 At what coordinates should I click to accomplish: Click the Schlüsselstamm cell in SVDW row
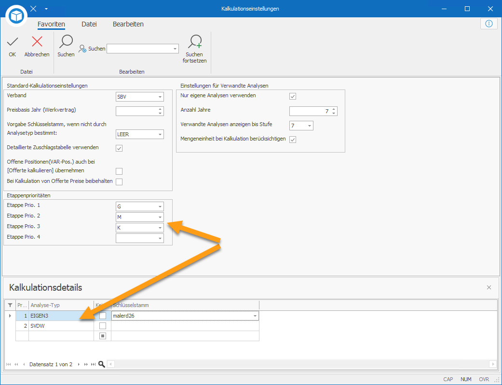[x=185, y=326]
